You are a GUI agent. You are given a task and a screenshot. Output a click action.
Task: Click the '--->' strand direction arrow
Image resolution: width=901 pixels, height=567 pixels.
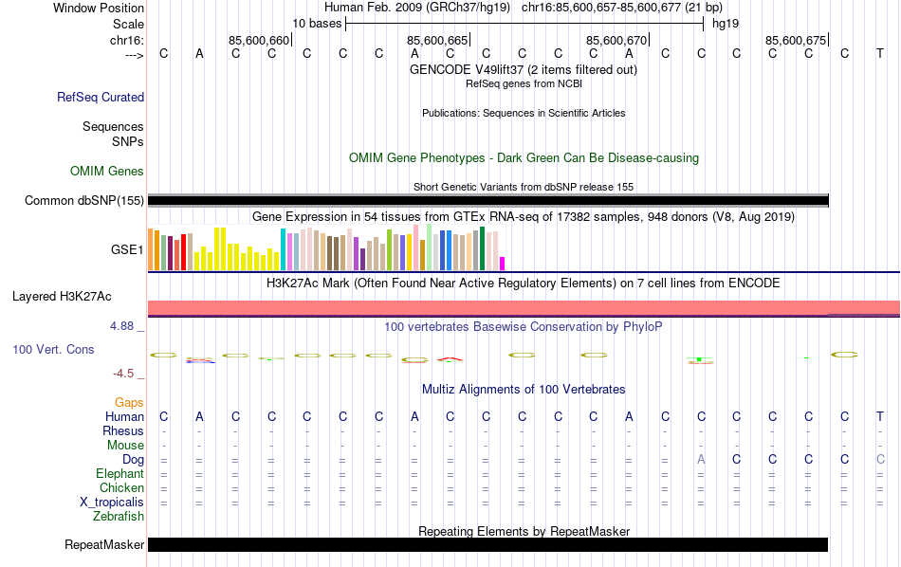click(x=135, y=55)
